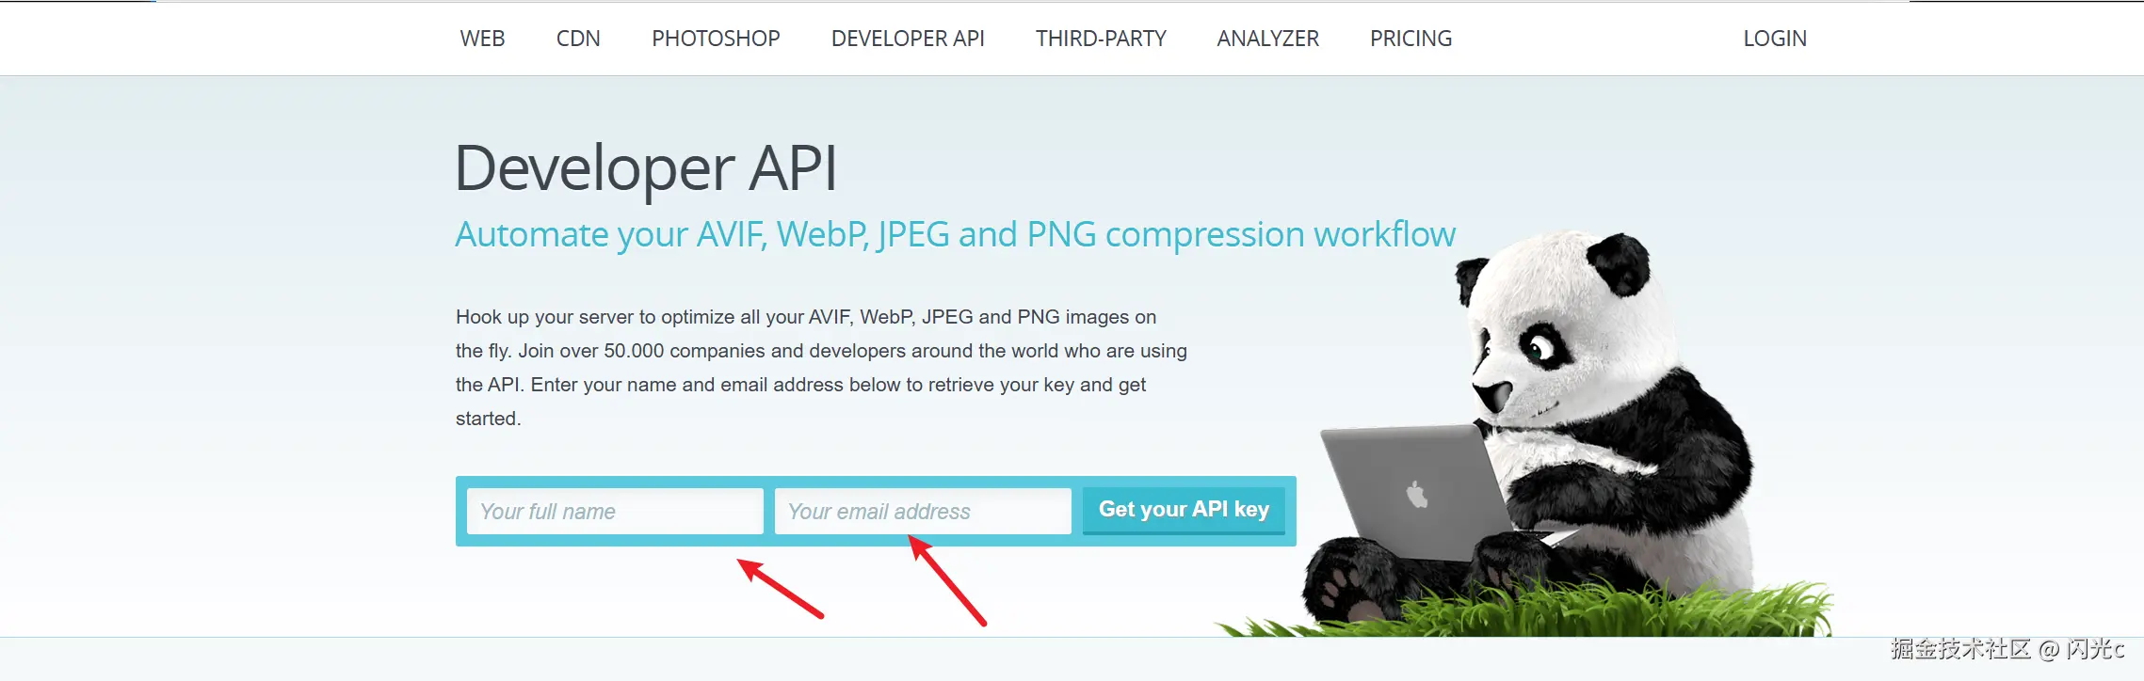The image size is (2144, 681).
Task: Click the red arrow below the name field
Action: 780,588
